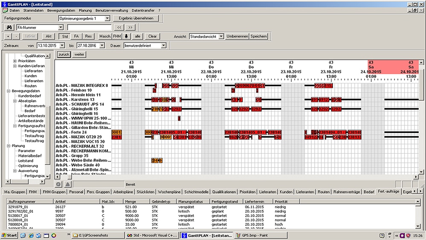Open Internet Explorer from the quick launch
Image resolution: width=426 pixels, height=240 pixels.
pos(31,235)
